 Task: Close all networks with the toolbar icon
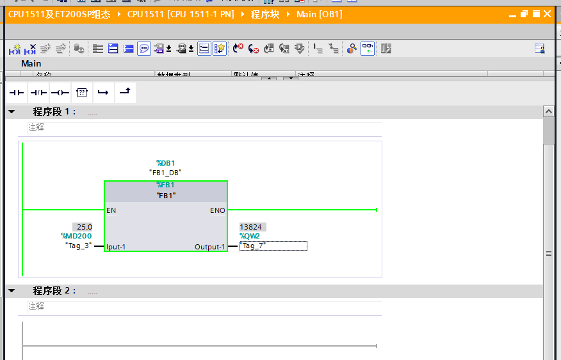[x=129, y=49]
